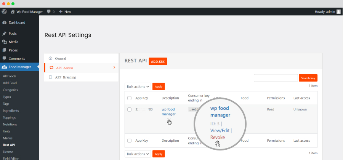Screen dimensions: 343x160
Task: Click the Dashboard gauge icon
Action: 4,22
